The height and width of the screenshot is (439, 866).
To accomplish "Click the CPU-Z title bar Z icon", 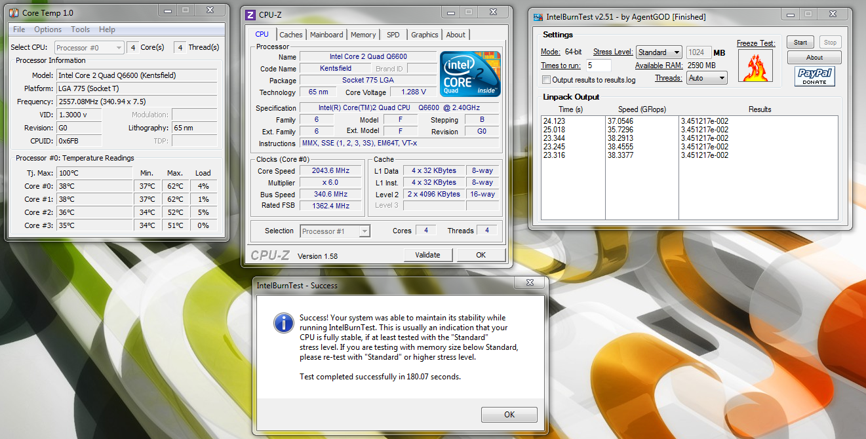I will (250, 15).
